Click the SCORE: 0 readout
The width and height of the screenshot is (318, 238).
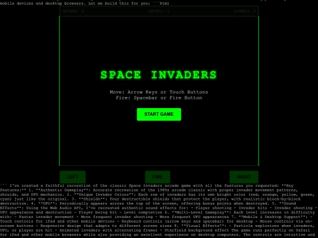(73, 11)
